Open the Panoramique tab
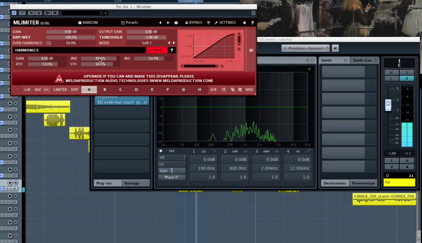This screenshot has height=243, width=422. click(363, 183)
